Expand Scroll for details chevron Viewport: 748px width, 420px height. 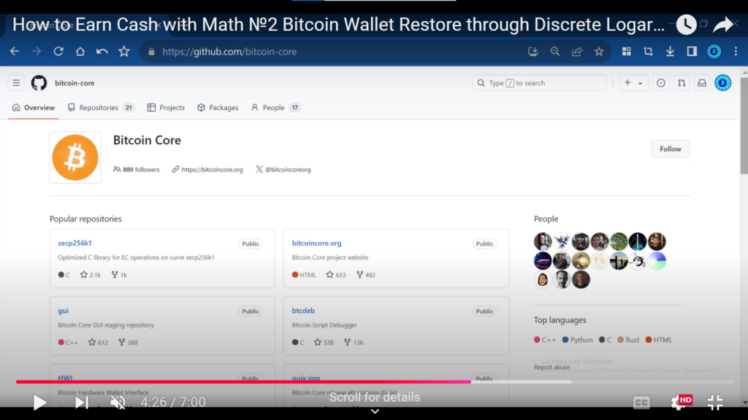375,411
